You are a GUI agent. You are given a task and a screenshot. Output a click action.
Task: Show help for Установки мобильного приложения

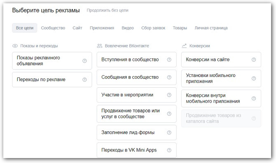[254, 79]
